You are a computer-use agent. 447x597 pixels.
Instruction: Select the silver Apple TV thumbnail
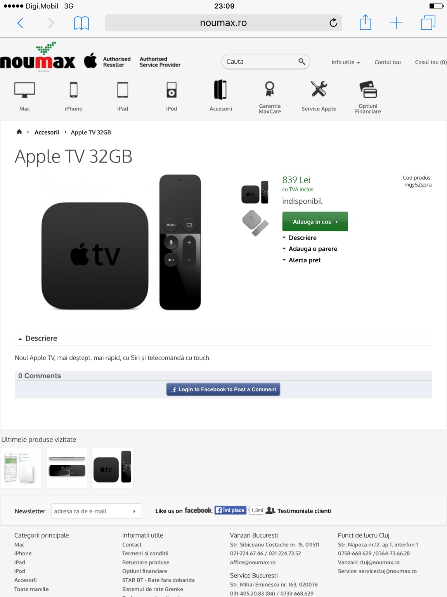coord(255,223)
